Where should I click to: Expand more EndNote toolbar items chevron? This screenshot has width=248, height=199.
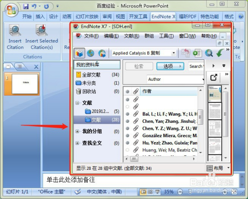[228, 50]
